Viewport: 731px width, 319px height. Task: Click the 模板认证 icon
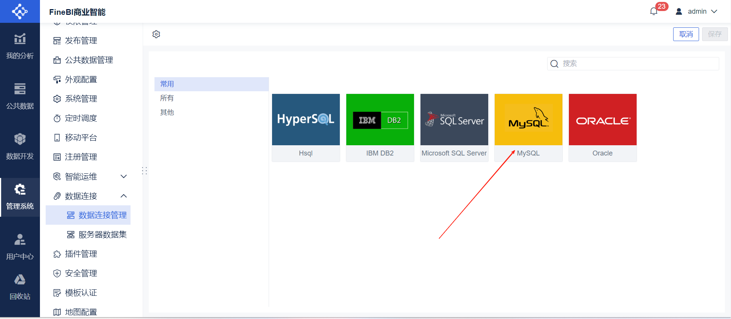click(57, 293)
